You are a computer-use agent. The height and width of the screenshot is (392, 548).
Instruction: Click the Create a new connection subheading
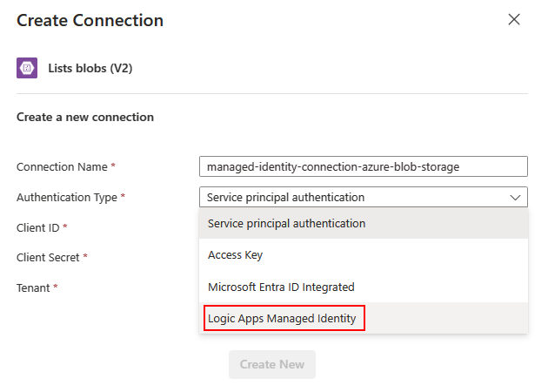[85, 117]
